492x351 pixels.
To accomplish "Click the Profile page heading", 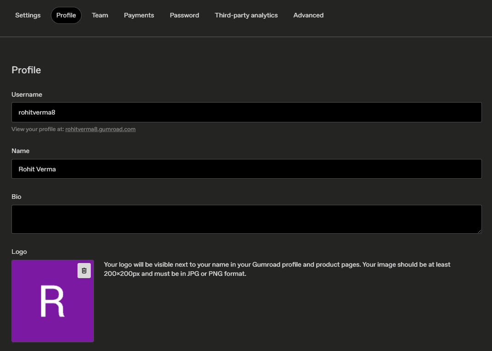I will [x=26, y=70].
